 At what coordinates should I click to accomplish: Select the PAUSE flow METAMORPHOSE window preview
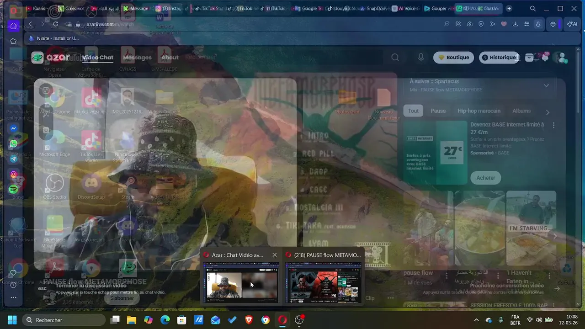pos(323,282)
